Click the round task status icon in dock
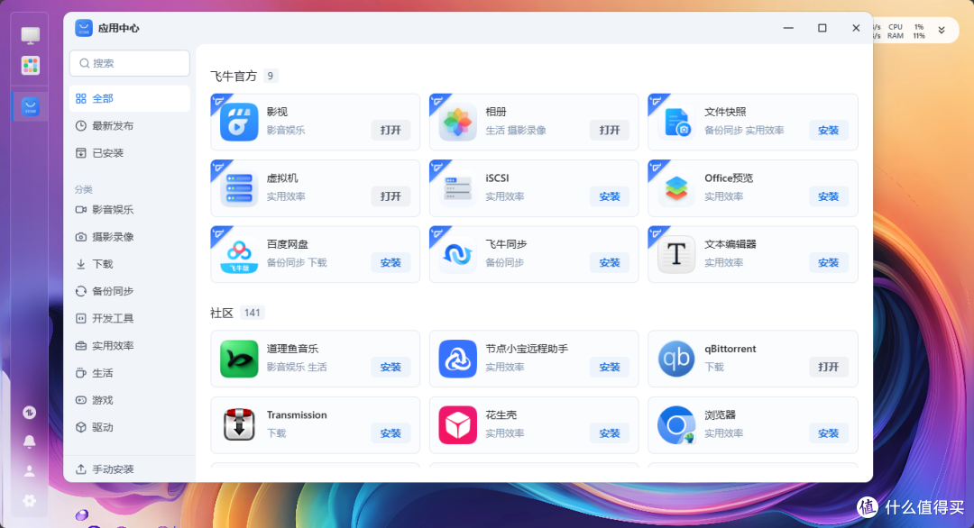 click(x=29, y=413)
